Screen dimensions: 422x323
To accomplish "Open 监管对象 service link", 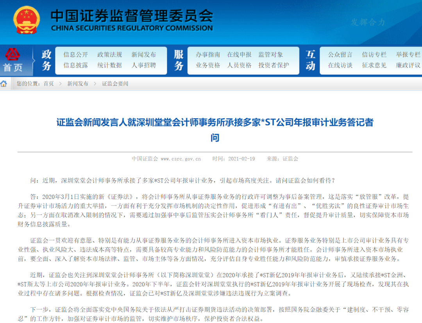I will 270,55.
